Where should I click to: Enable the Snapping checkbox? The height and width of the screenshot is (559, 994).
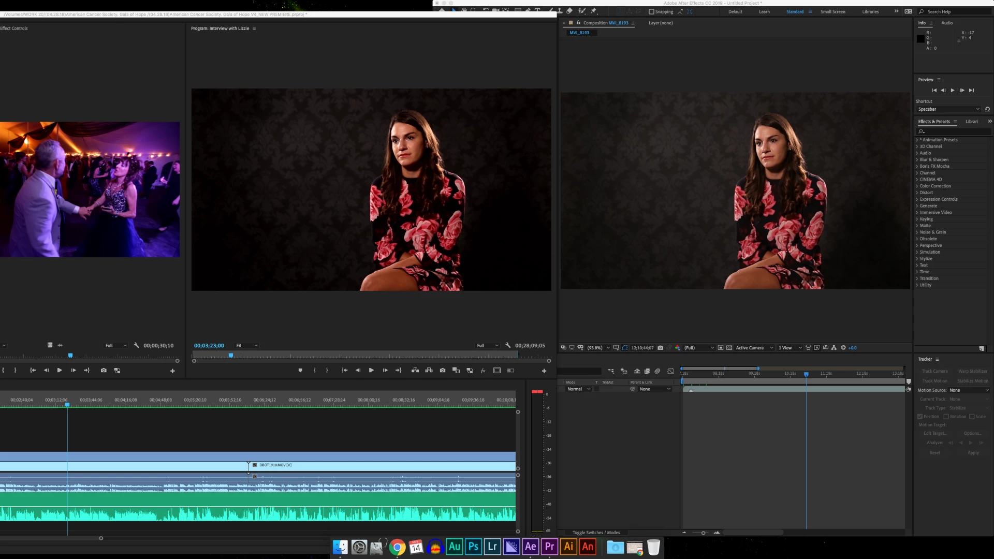click(651, 11)
